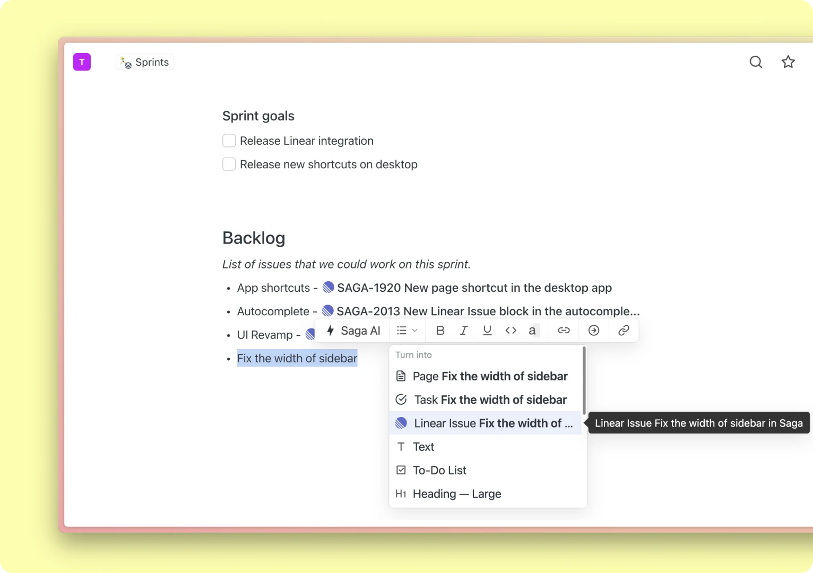Format selection as inline code
This screenshot has width=813, height=573.
pyautogui.click(x=511, y=330)
